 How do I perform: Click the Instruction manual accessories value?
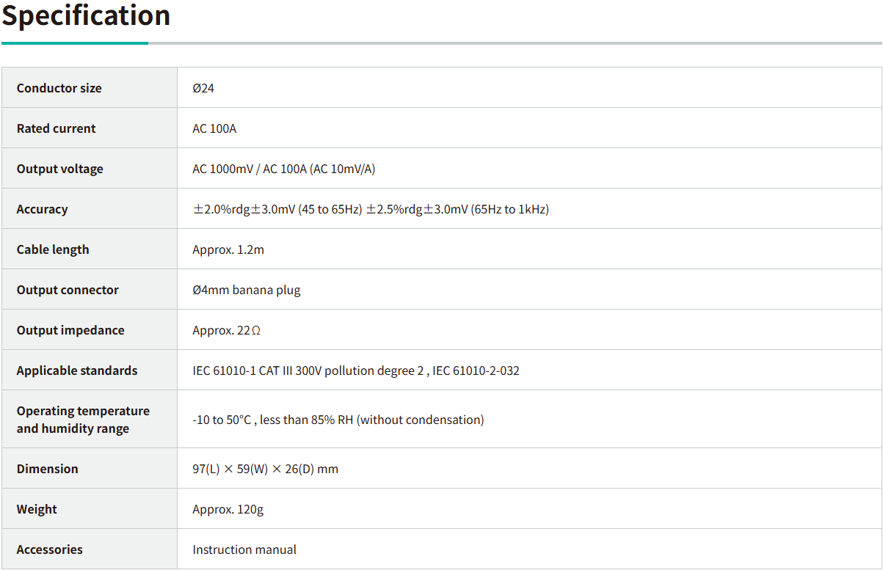pos(244,549)
